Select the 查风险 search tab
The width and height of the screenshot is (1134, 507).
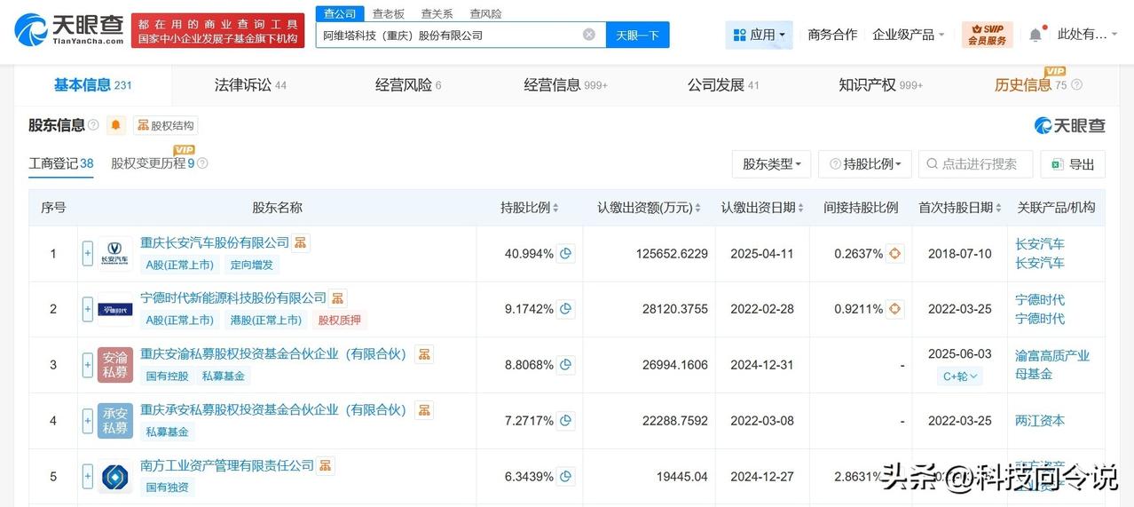[485, 13]
